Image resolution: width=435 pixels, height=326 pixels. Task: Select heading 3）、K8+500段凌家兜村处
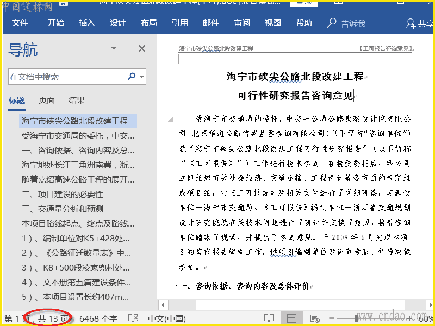76,268
